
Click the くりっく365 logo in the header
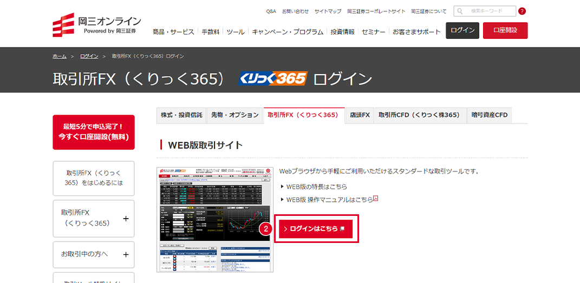point(273,78)
